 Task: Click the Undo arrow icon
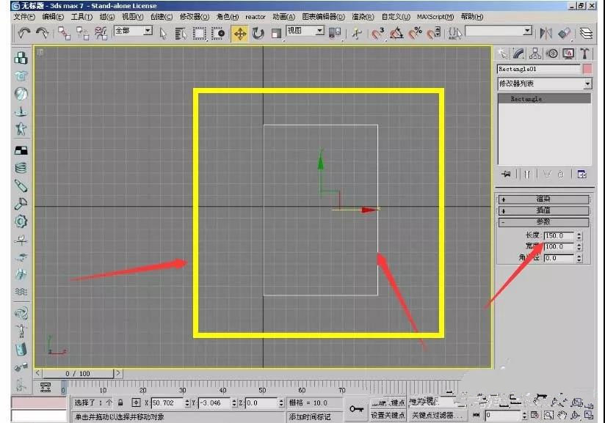coord(24,34)
